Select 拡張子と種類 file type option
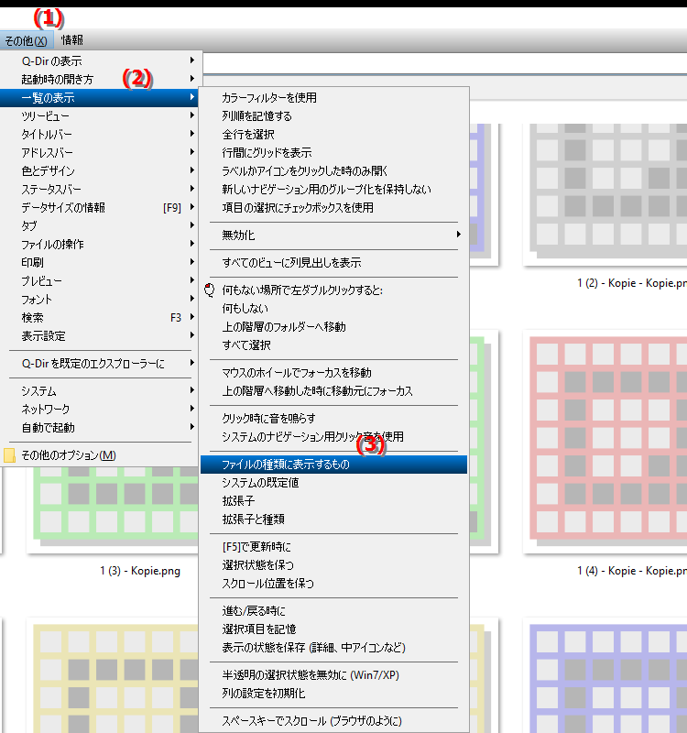 click(x=333, y=520)
